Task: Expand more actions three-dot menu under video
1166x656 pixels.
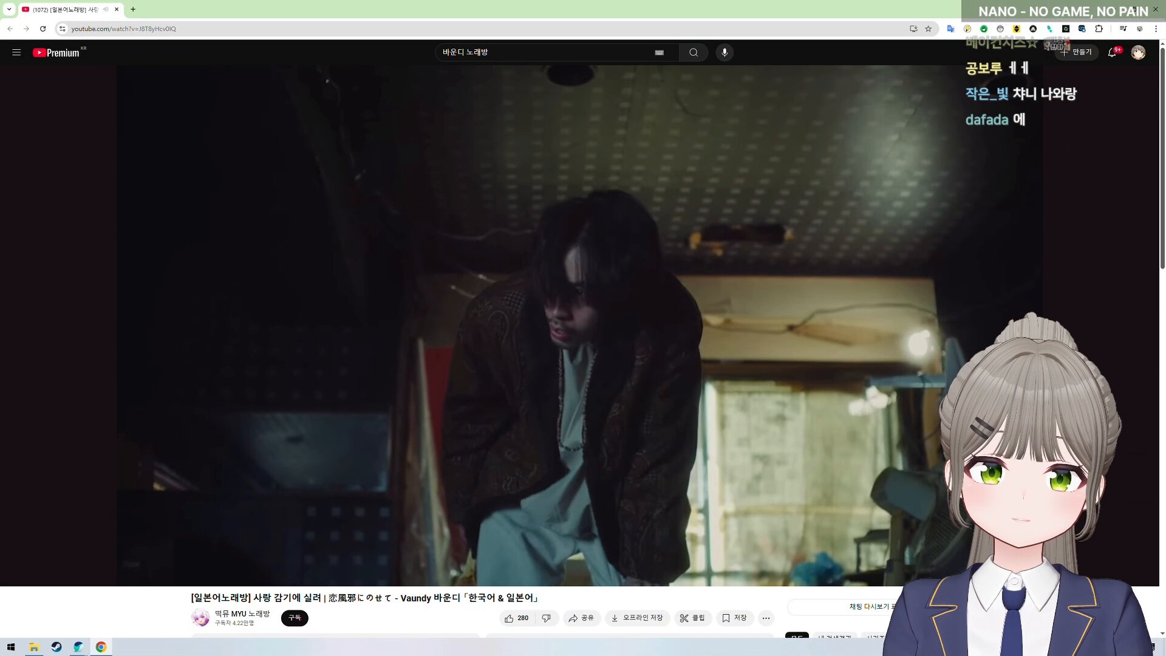Action: 766,618
